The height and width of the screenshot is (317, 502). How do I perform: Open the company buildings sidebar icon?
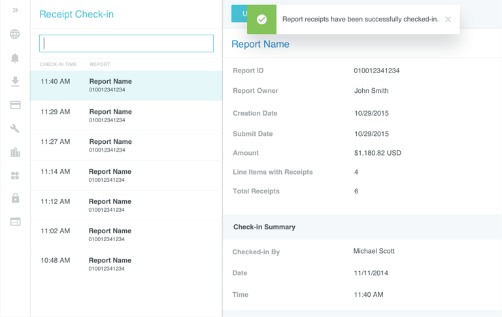pos(15,152)
